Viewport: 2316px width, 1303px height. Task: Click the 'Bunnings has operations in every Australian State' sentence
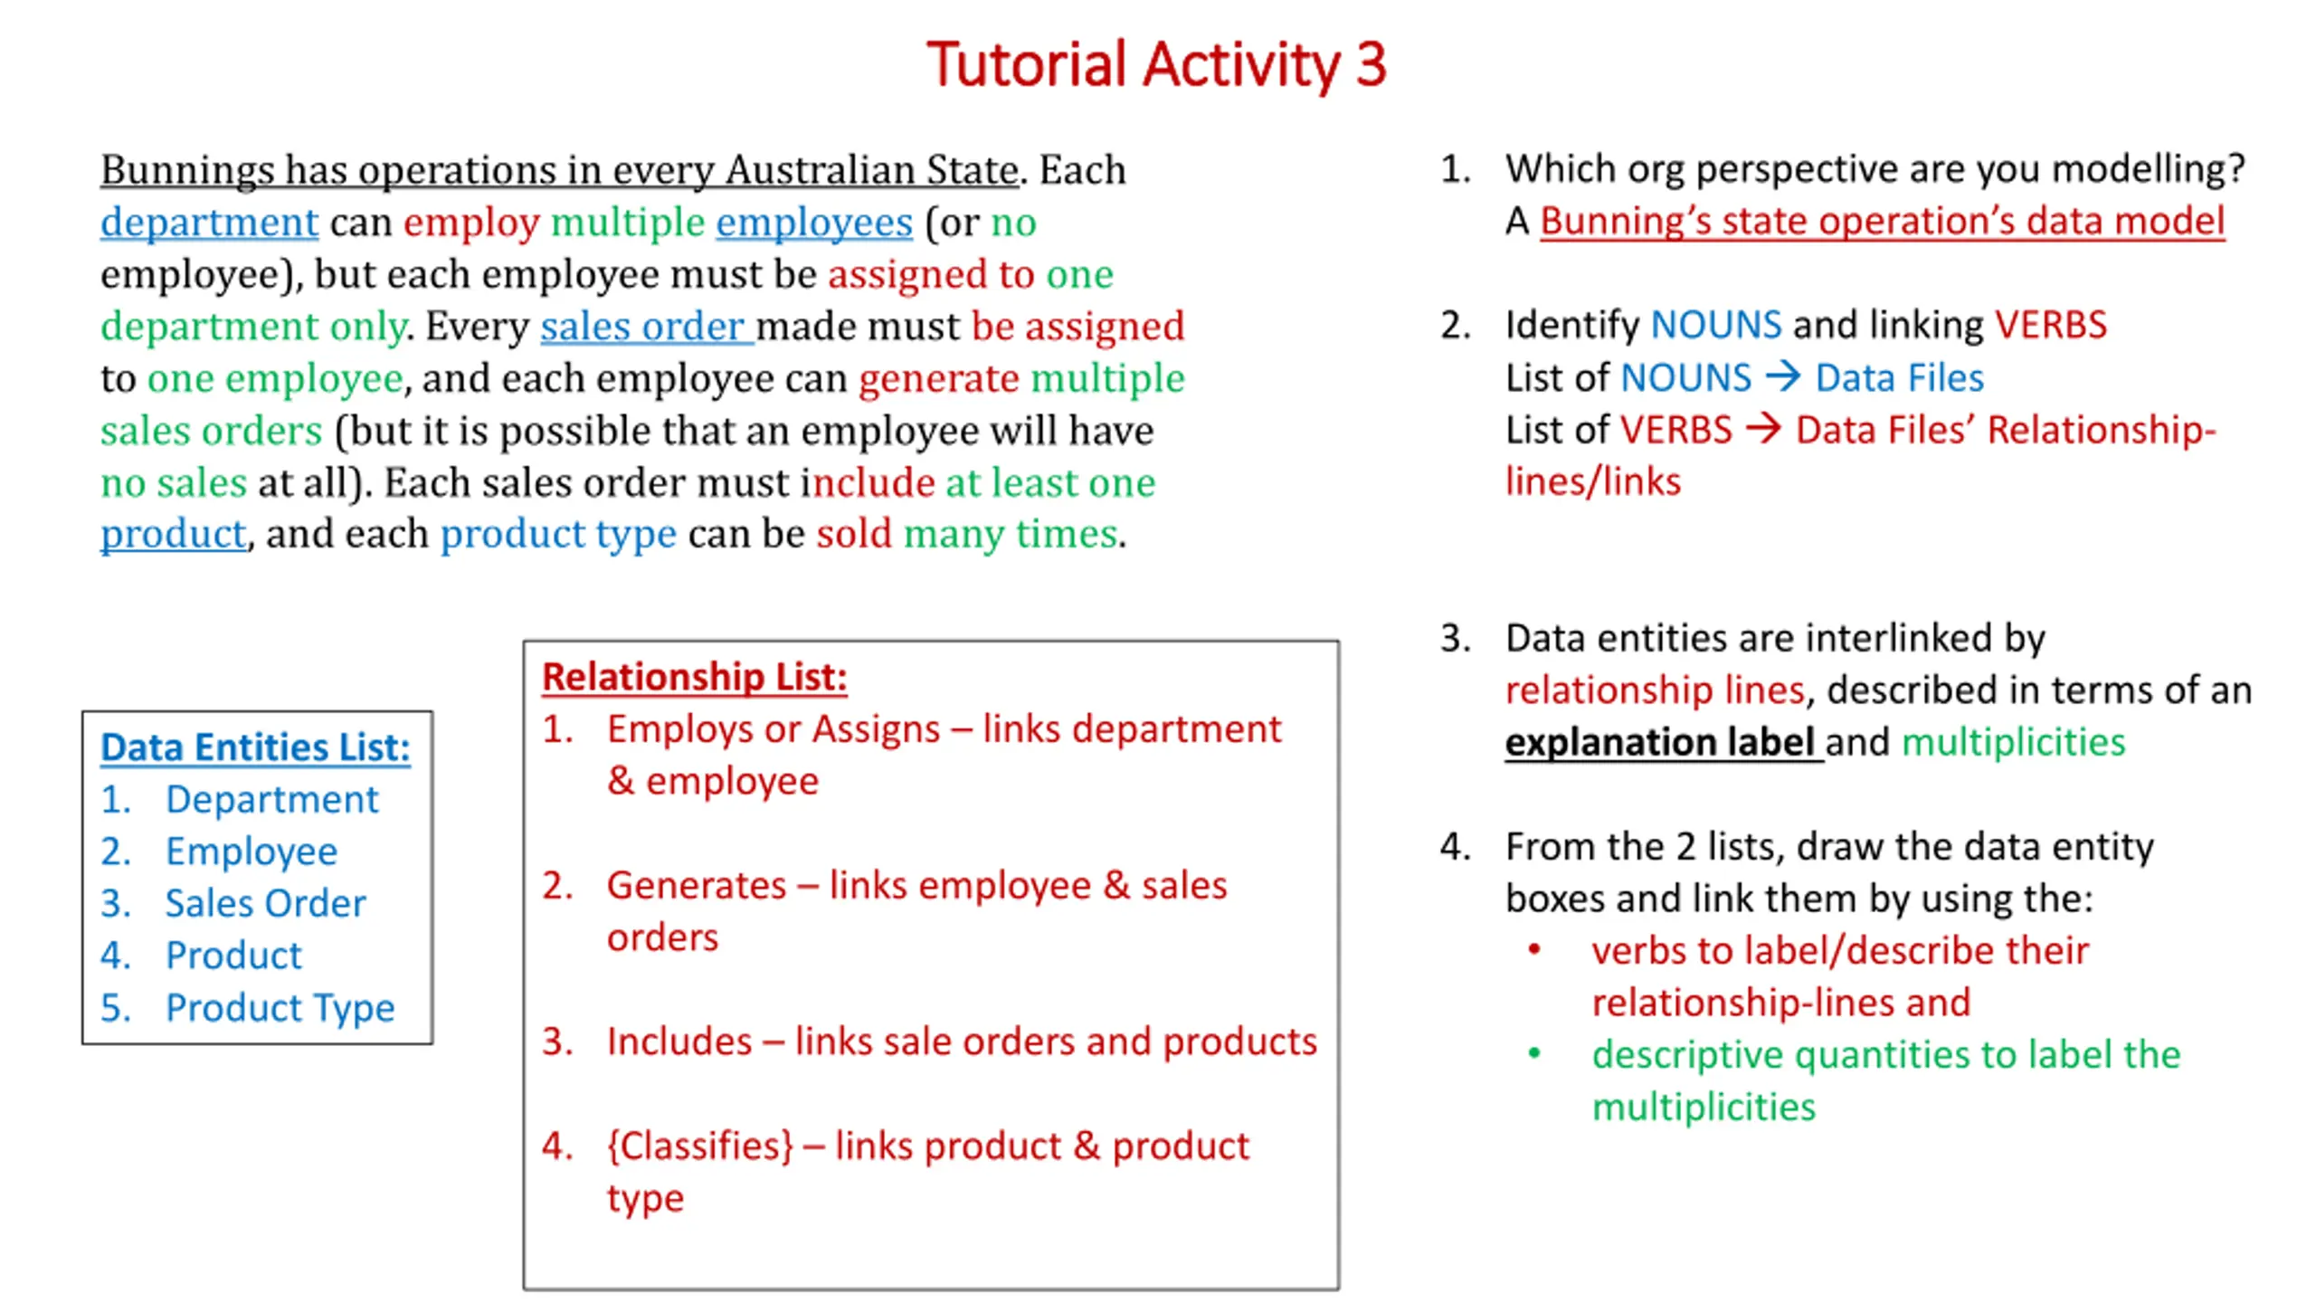[559, 171]
